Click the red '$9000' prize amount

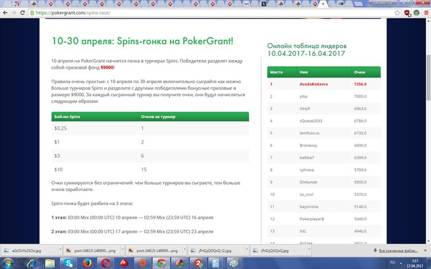[107, 68]
